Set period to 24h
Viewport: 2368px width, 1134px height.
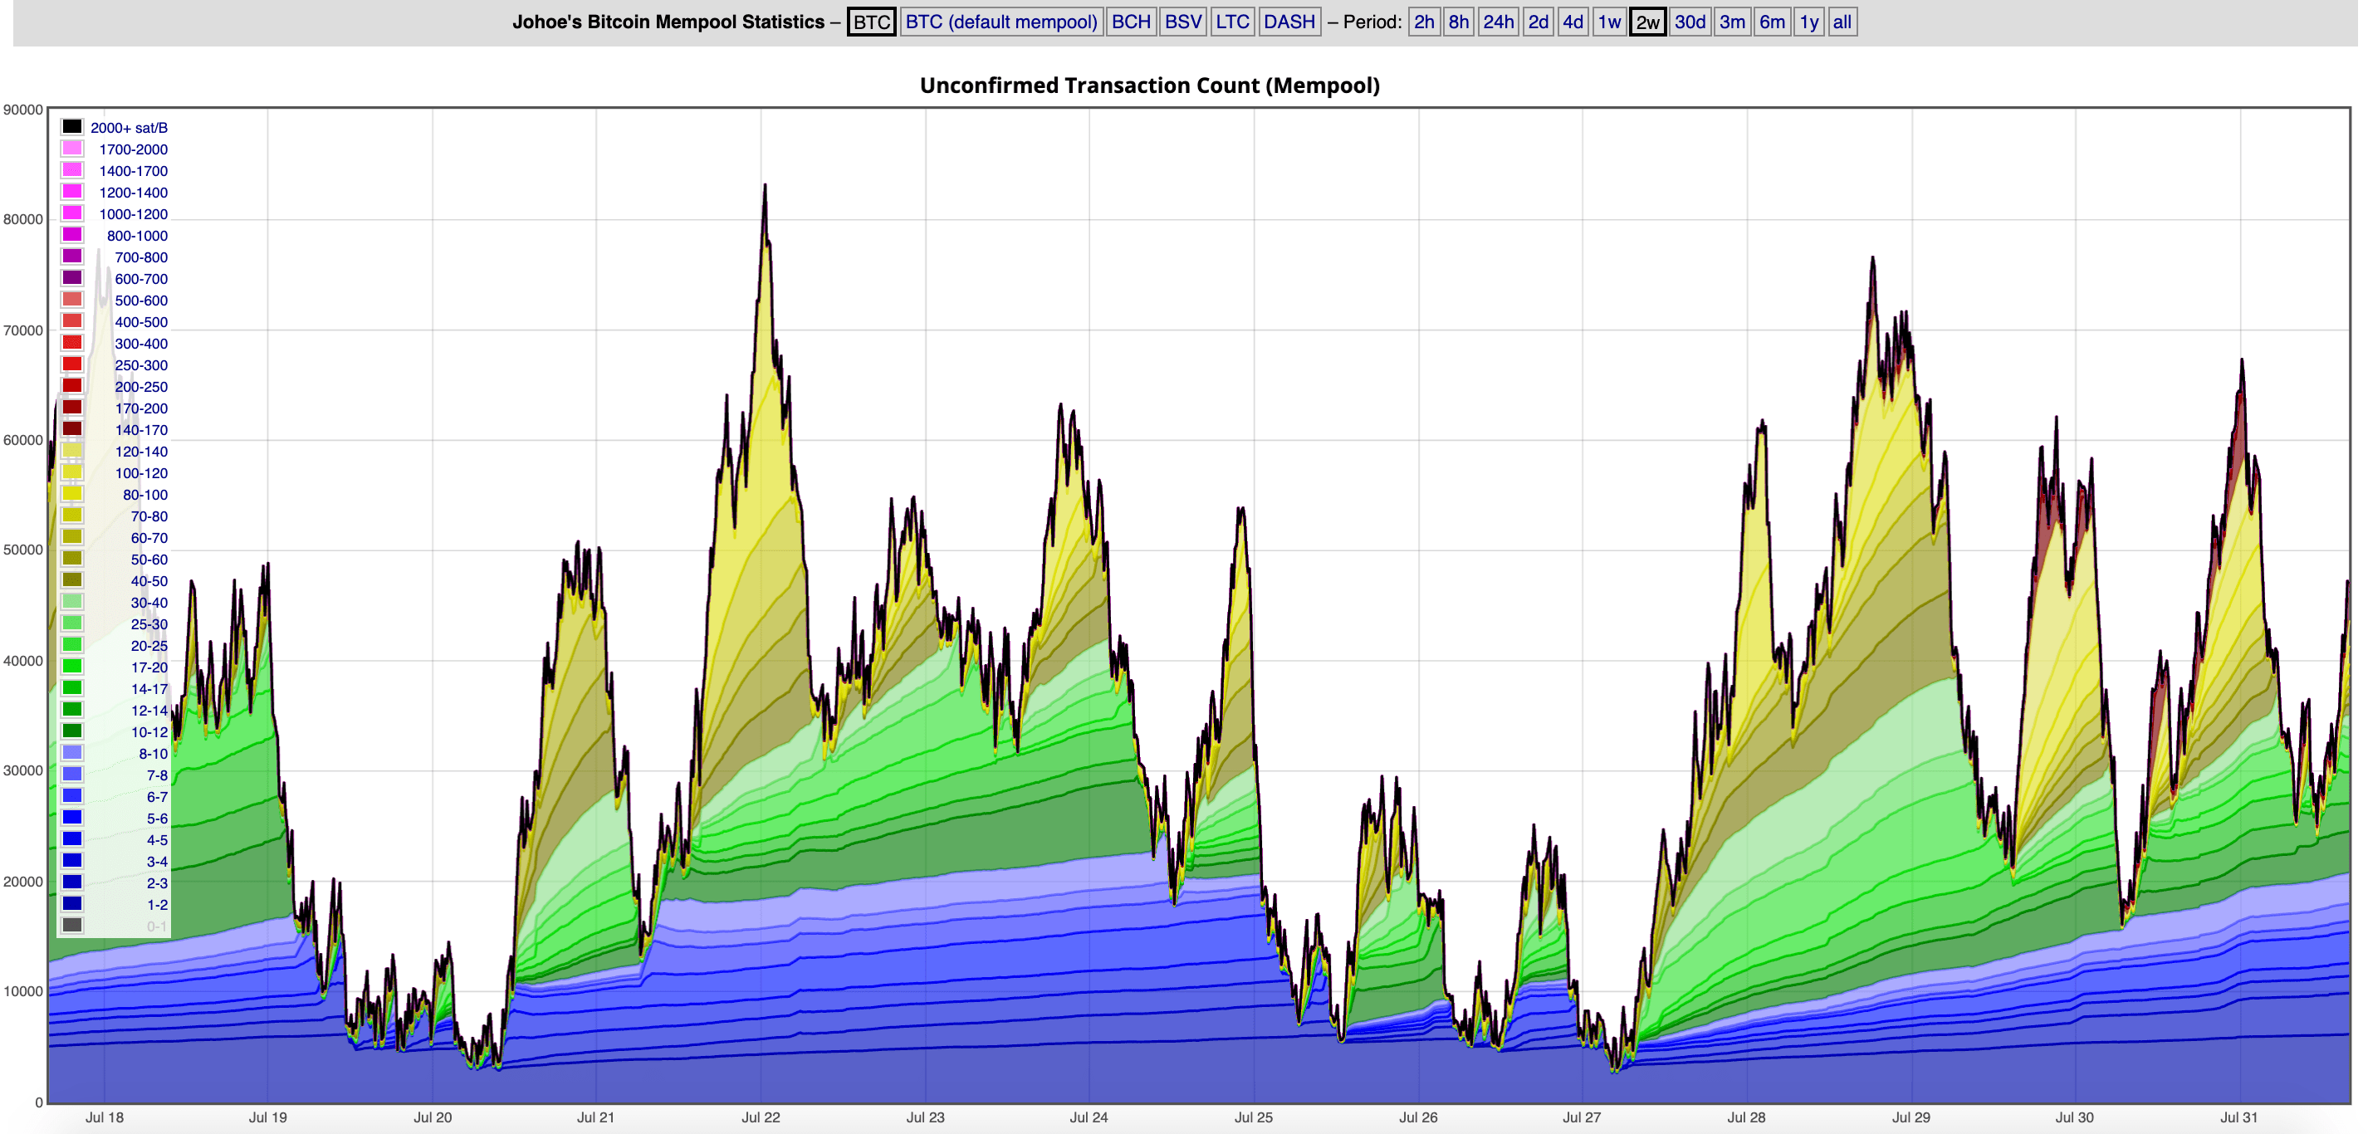point(1498,22)
